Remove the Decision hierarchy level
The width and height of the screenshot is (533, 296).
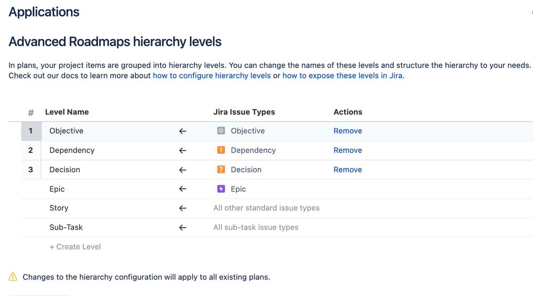coord(347,170)
